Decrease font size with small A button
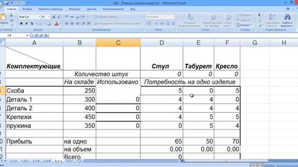Image resolution: width=298 pixels, height=167 pixels. tap(59, 17)
